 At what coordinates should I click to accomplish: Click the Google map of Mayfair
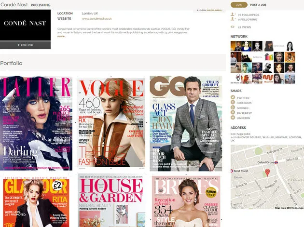click(x=267, y=177)
